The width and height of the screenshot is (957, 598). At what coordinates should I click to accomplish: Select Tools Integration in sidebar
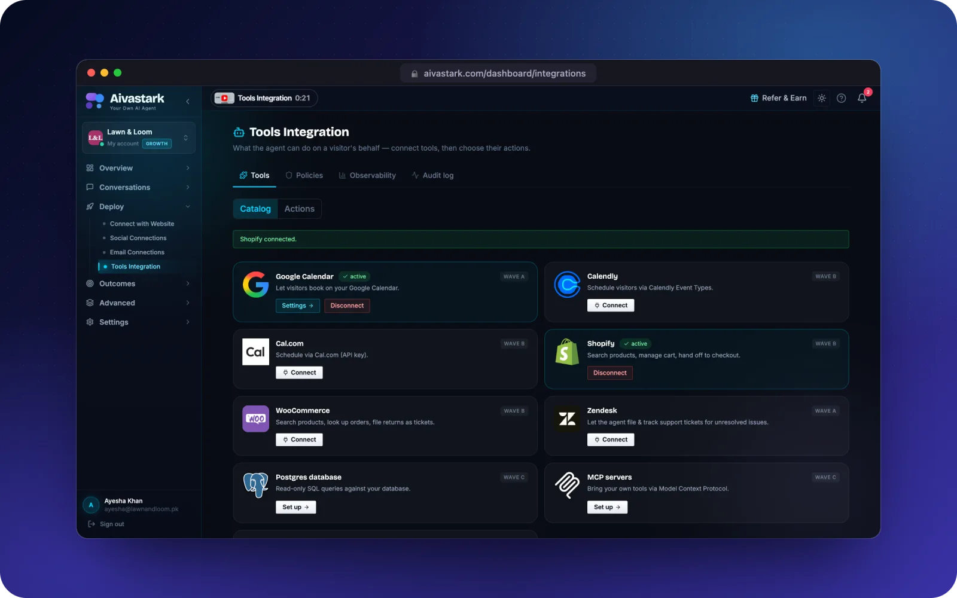(x=136, y=267)
